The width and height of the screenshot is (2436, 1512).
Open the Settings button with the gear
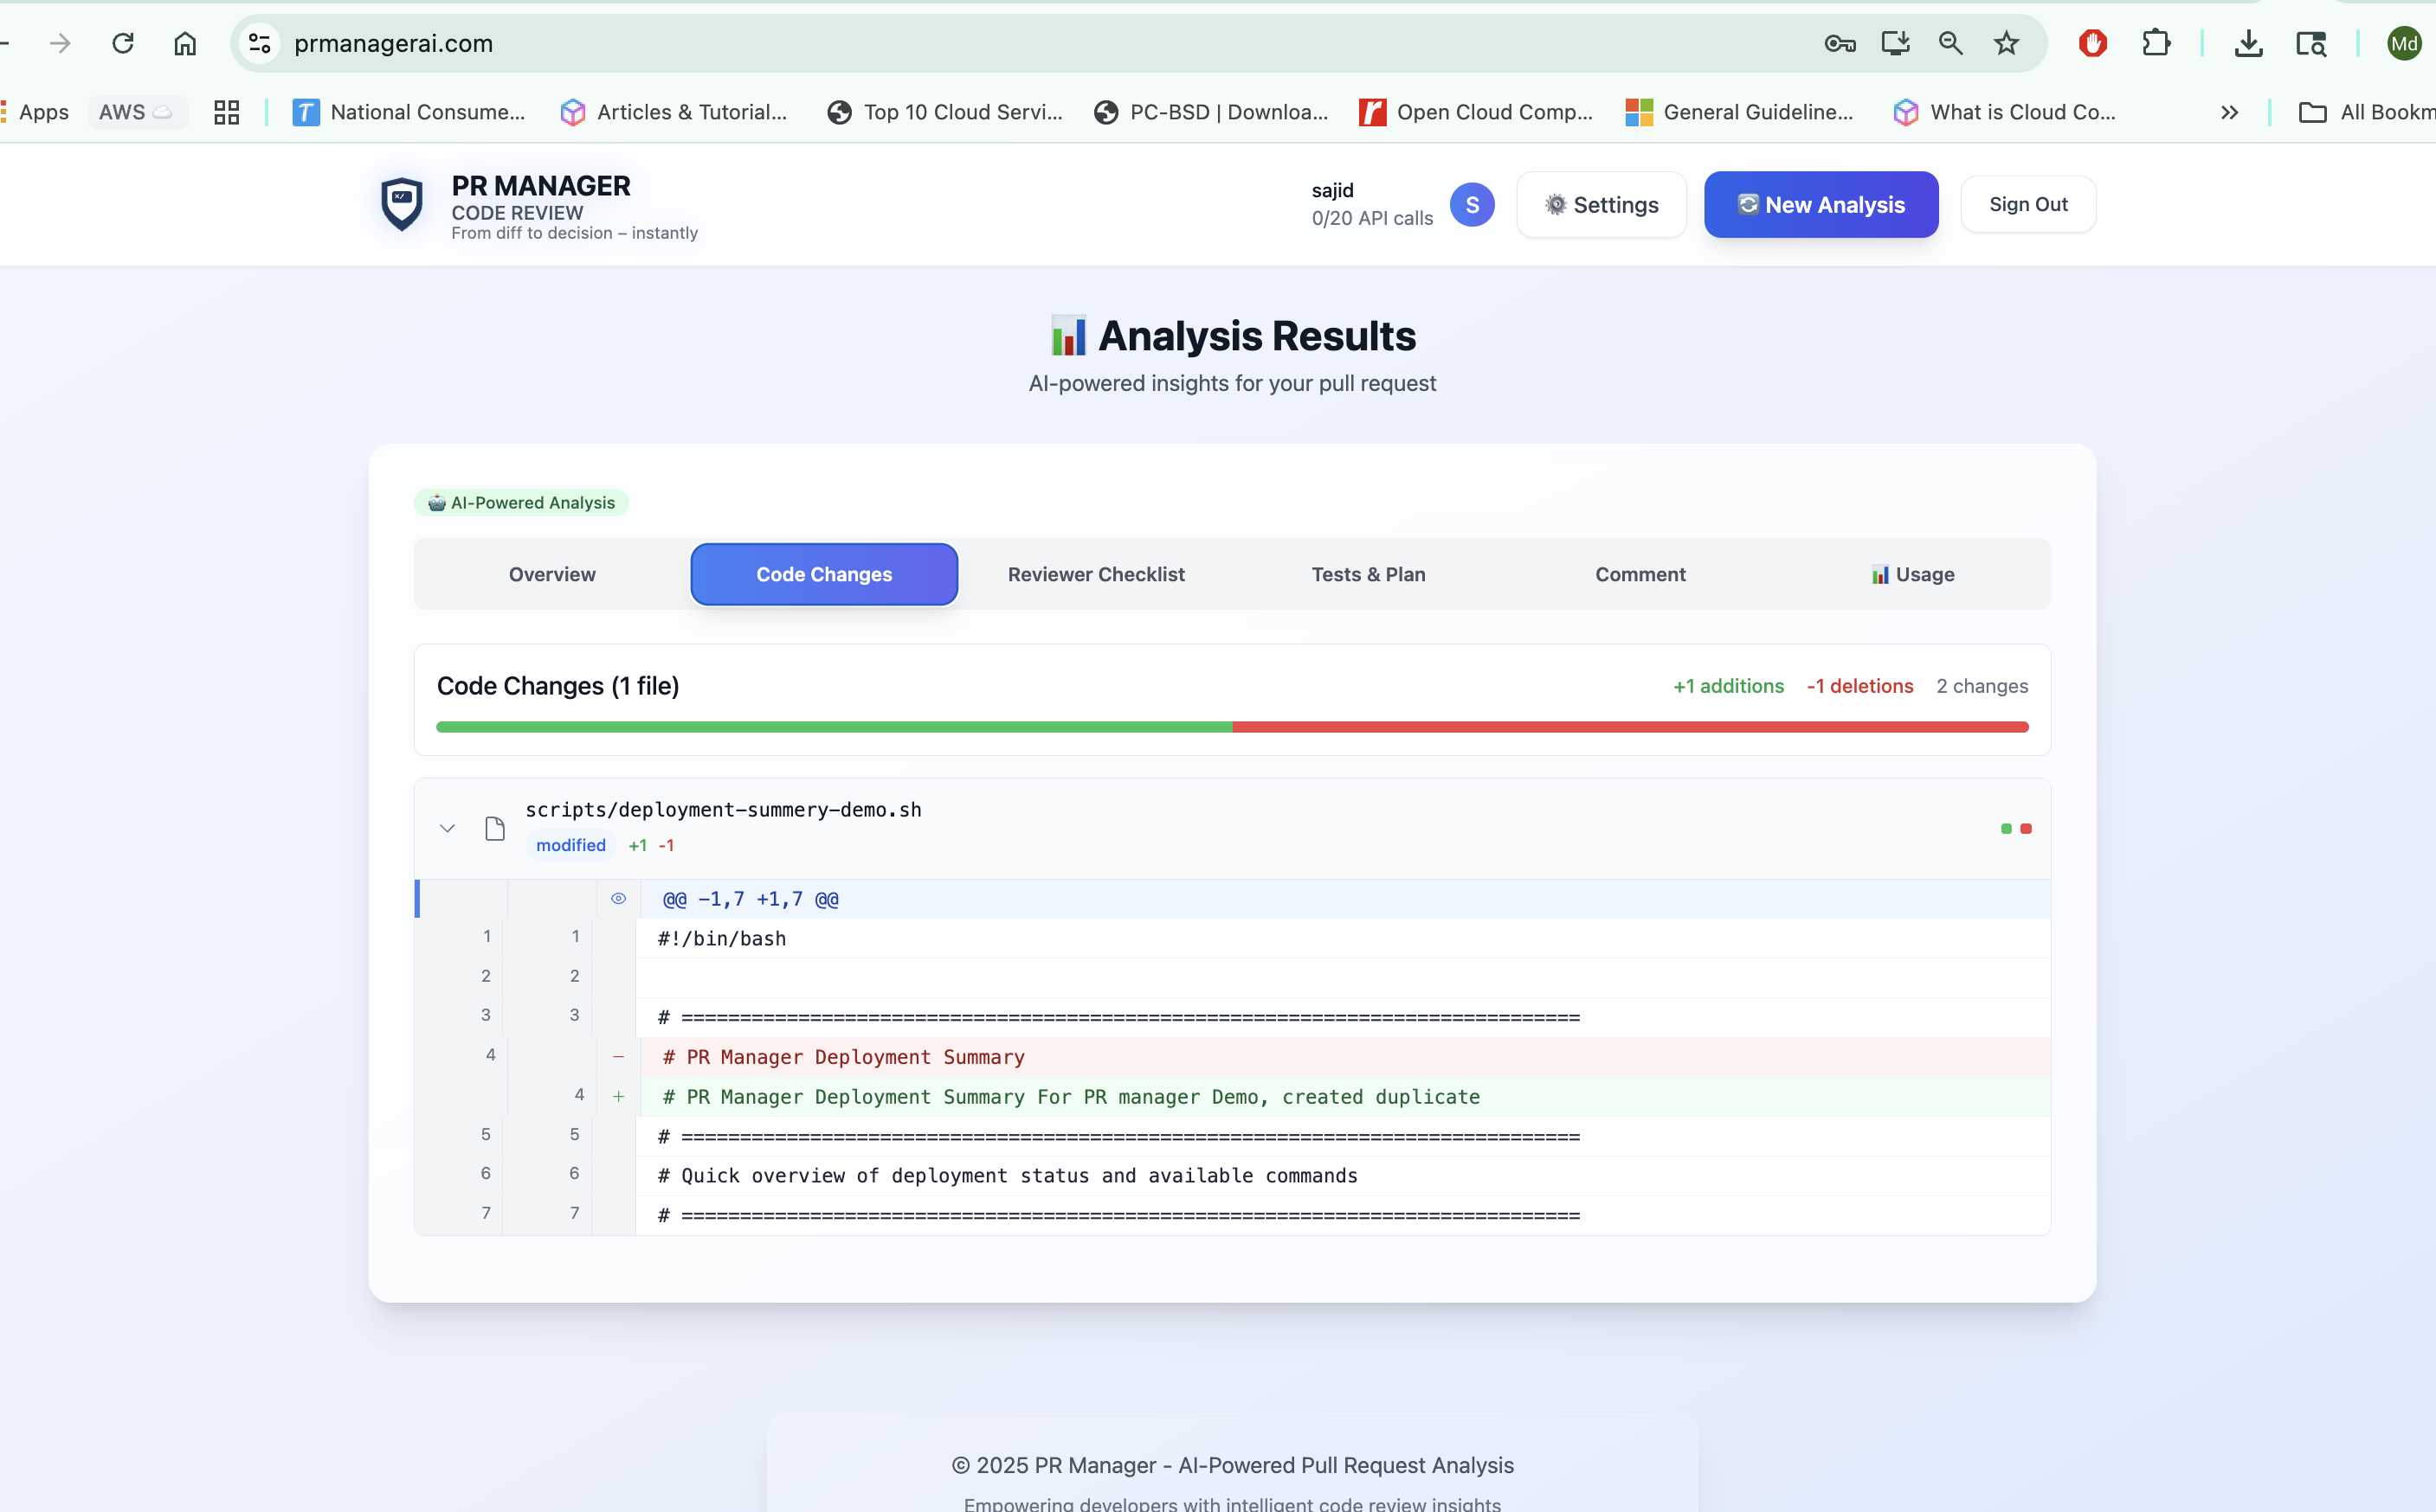pos(1601,204)
